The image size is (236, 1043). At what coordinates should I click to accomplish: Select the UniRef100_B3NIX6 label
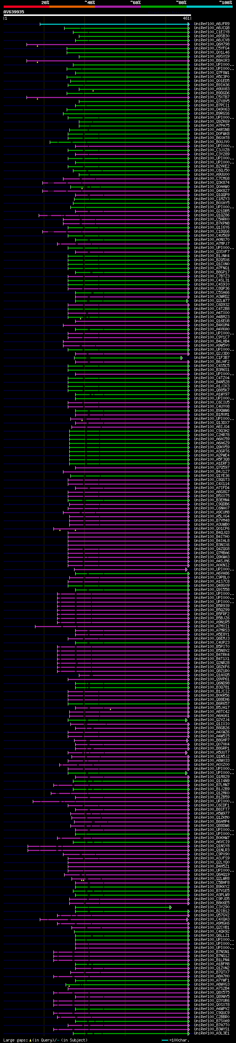pos(211,545)
